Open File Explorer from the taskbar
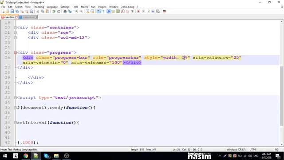 click(56, 156)
